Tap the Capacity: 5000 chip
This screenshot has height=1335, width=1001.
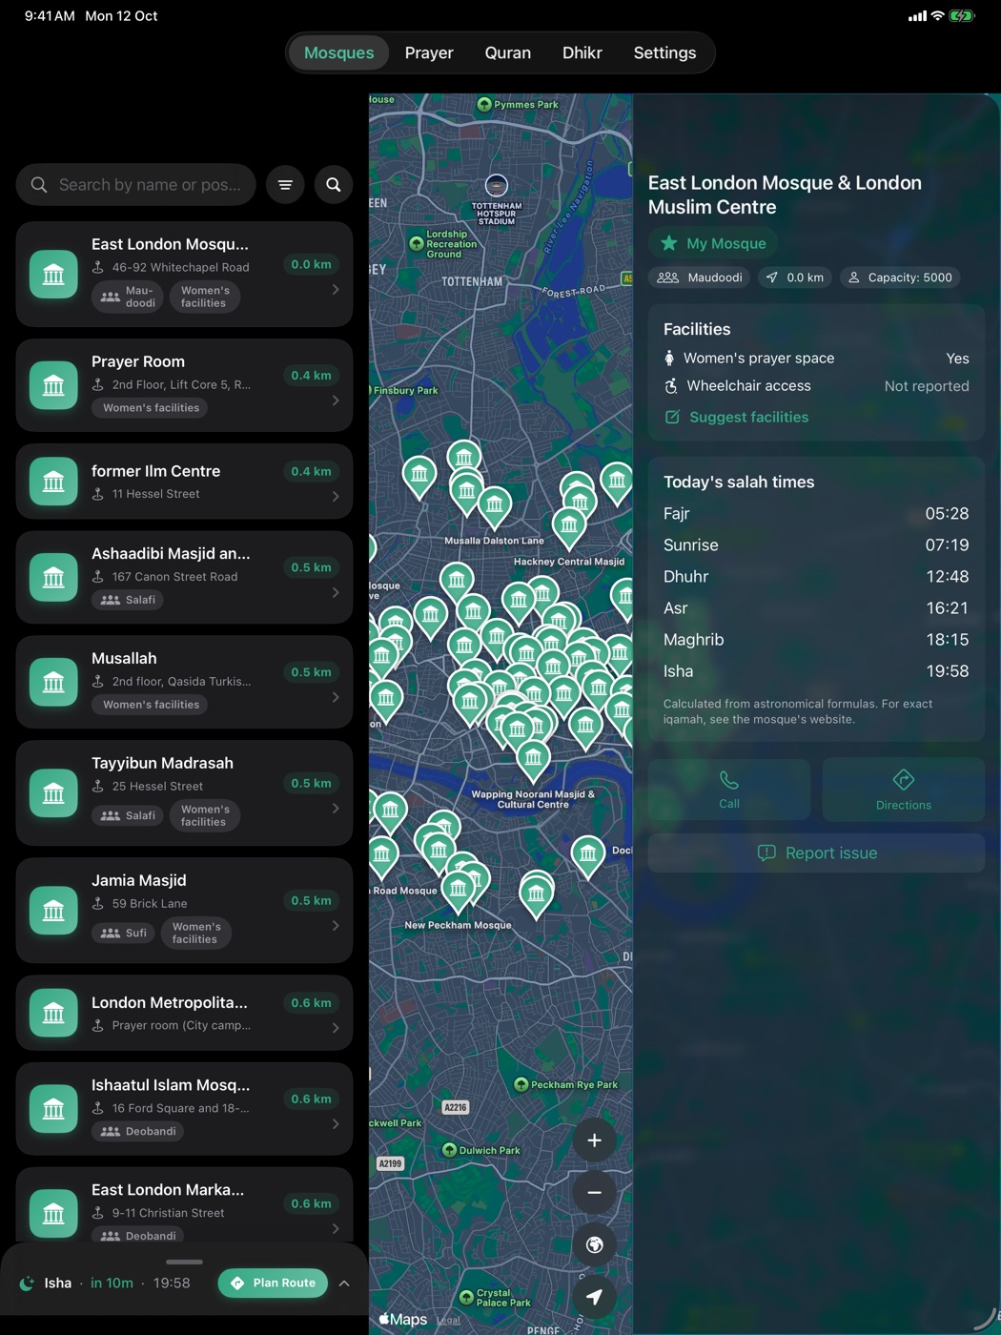pos(900,277)
